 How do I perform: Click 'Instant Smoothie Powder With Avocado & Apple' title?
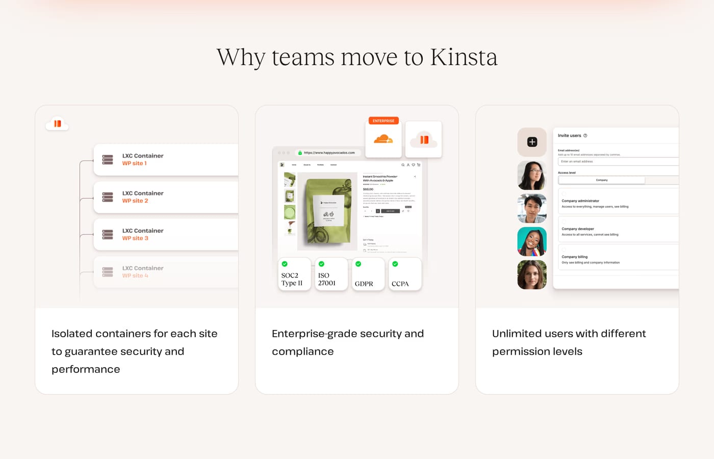click(x=380, y=178)
